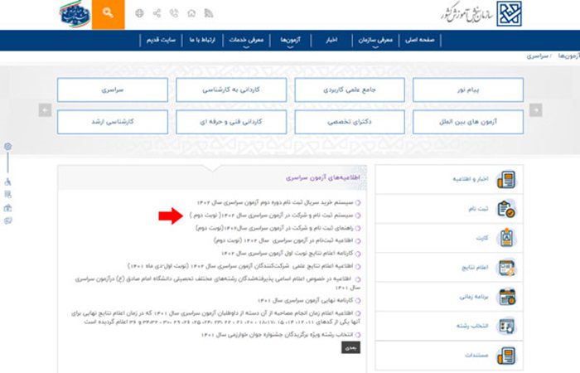Screen dimensions: 580x373
Task: Open انتخاب رشته sidebar label
Action: tap(473, 326)
